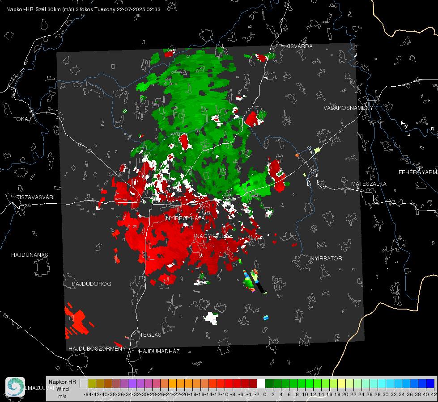Click the VÁSÁROSNAMÉNY city label
This screenshot has height=402, width=438.
(x=349, y=108)
